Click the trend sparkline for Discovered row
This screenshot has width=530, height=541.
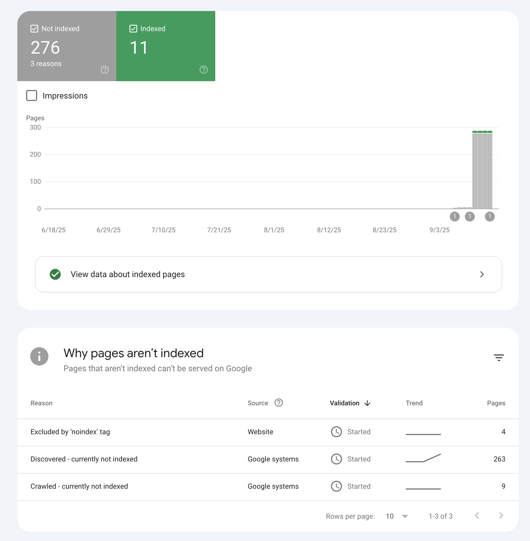pos(423,458)
